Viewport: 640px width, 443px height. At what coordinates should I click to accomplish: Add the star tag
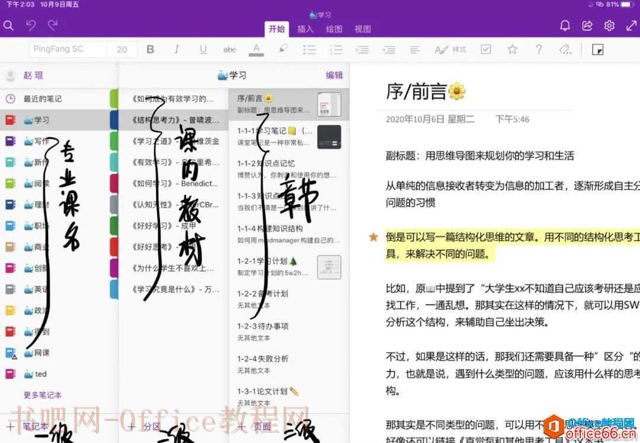click(512, 49)
